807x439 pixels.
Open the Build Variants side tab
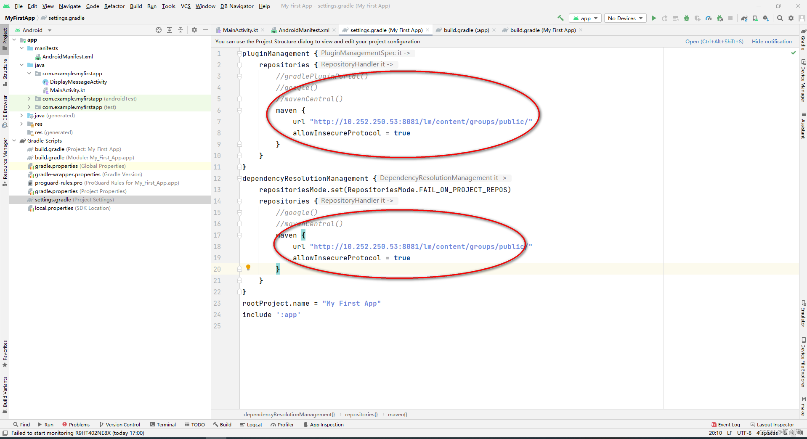[x=5, y=395]
